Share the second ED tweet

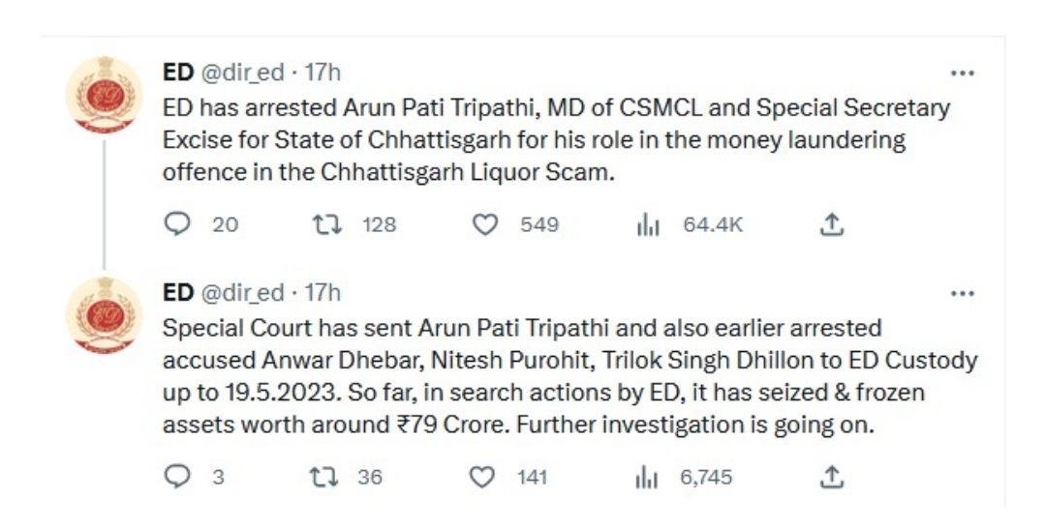[x=831, y=477]
